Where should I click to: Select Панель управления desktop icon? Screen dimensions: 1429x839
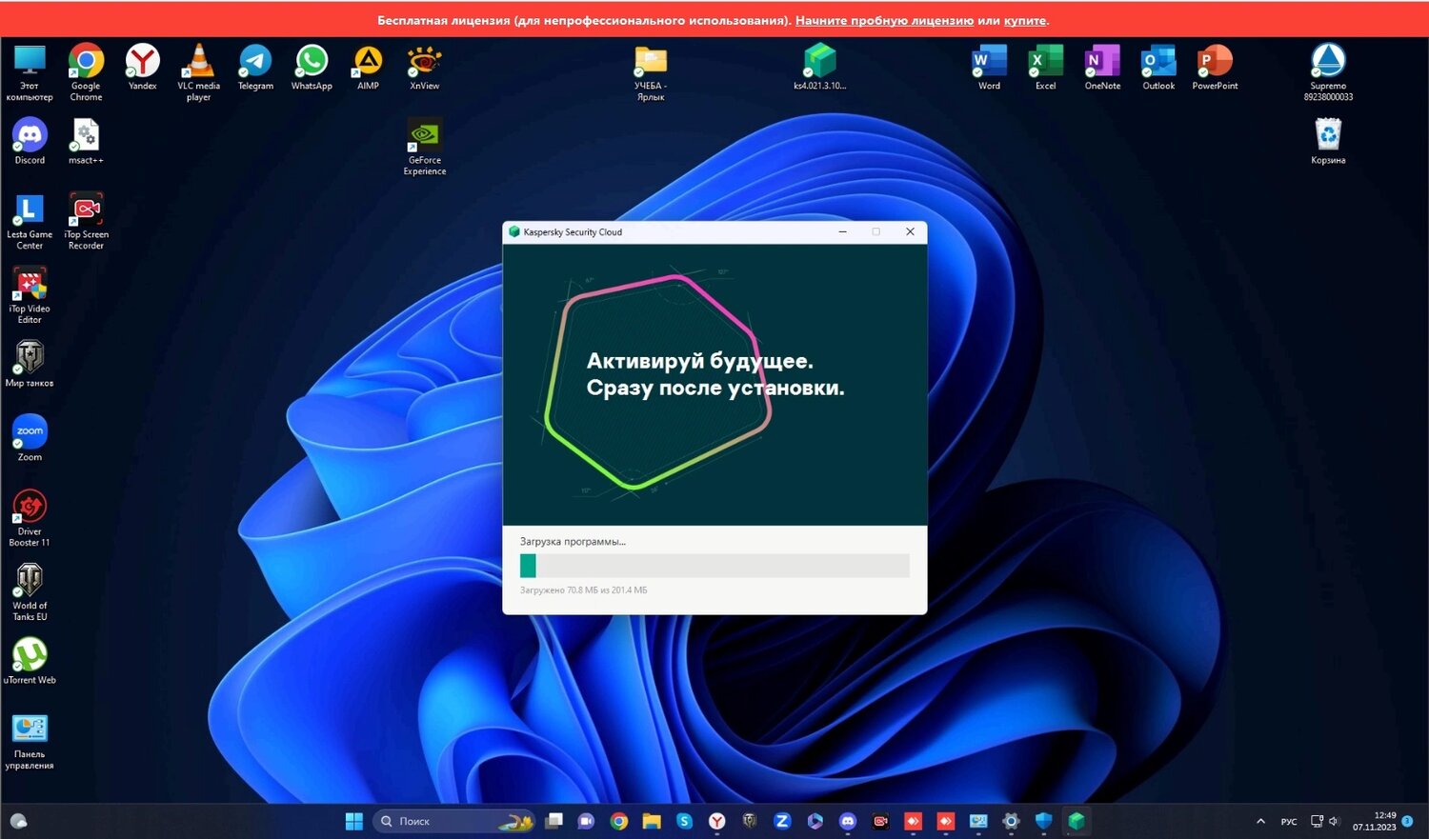pos(30,742)
